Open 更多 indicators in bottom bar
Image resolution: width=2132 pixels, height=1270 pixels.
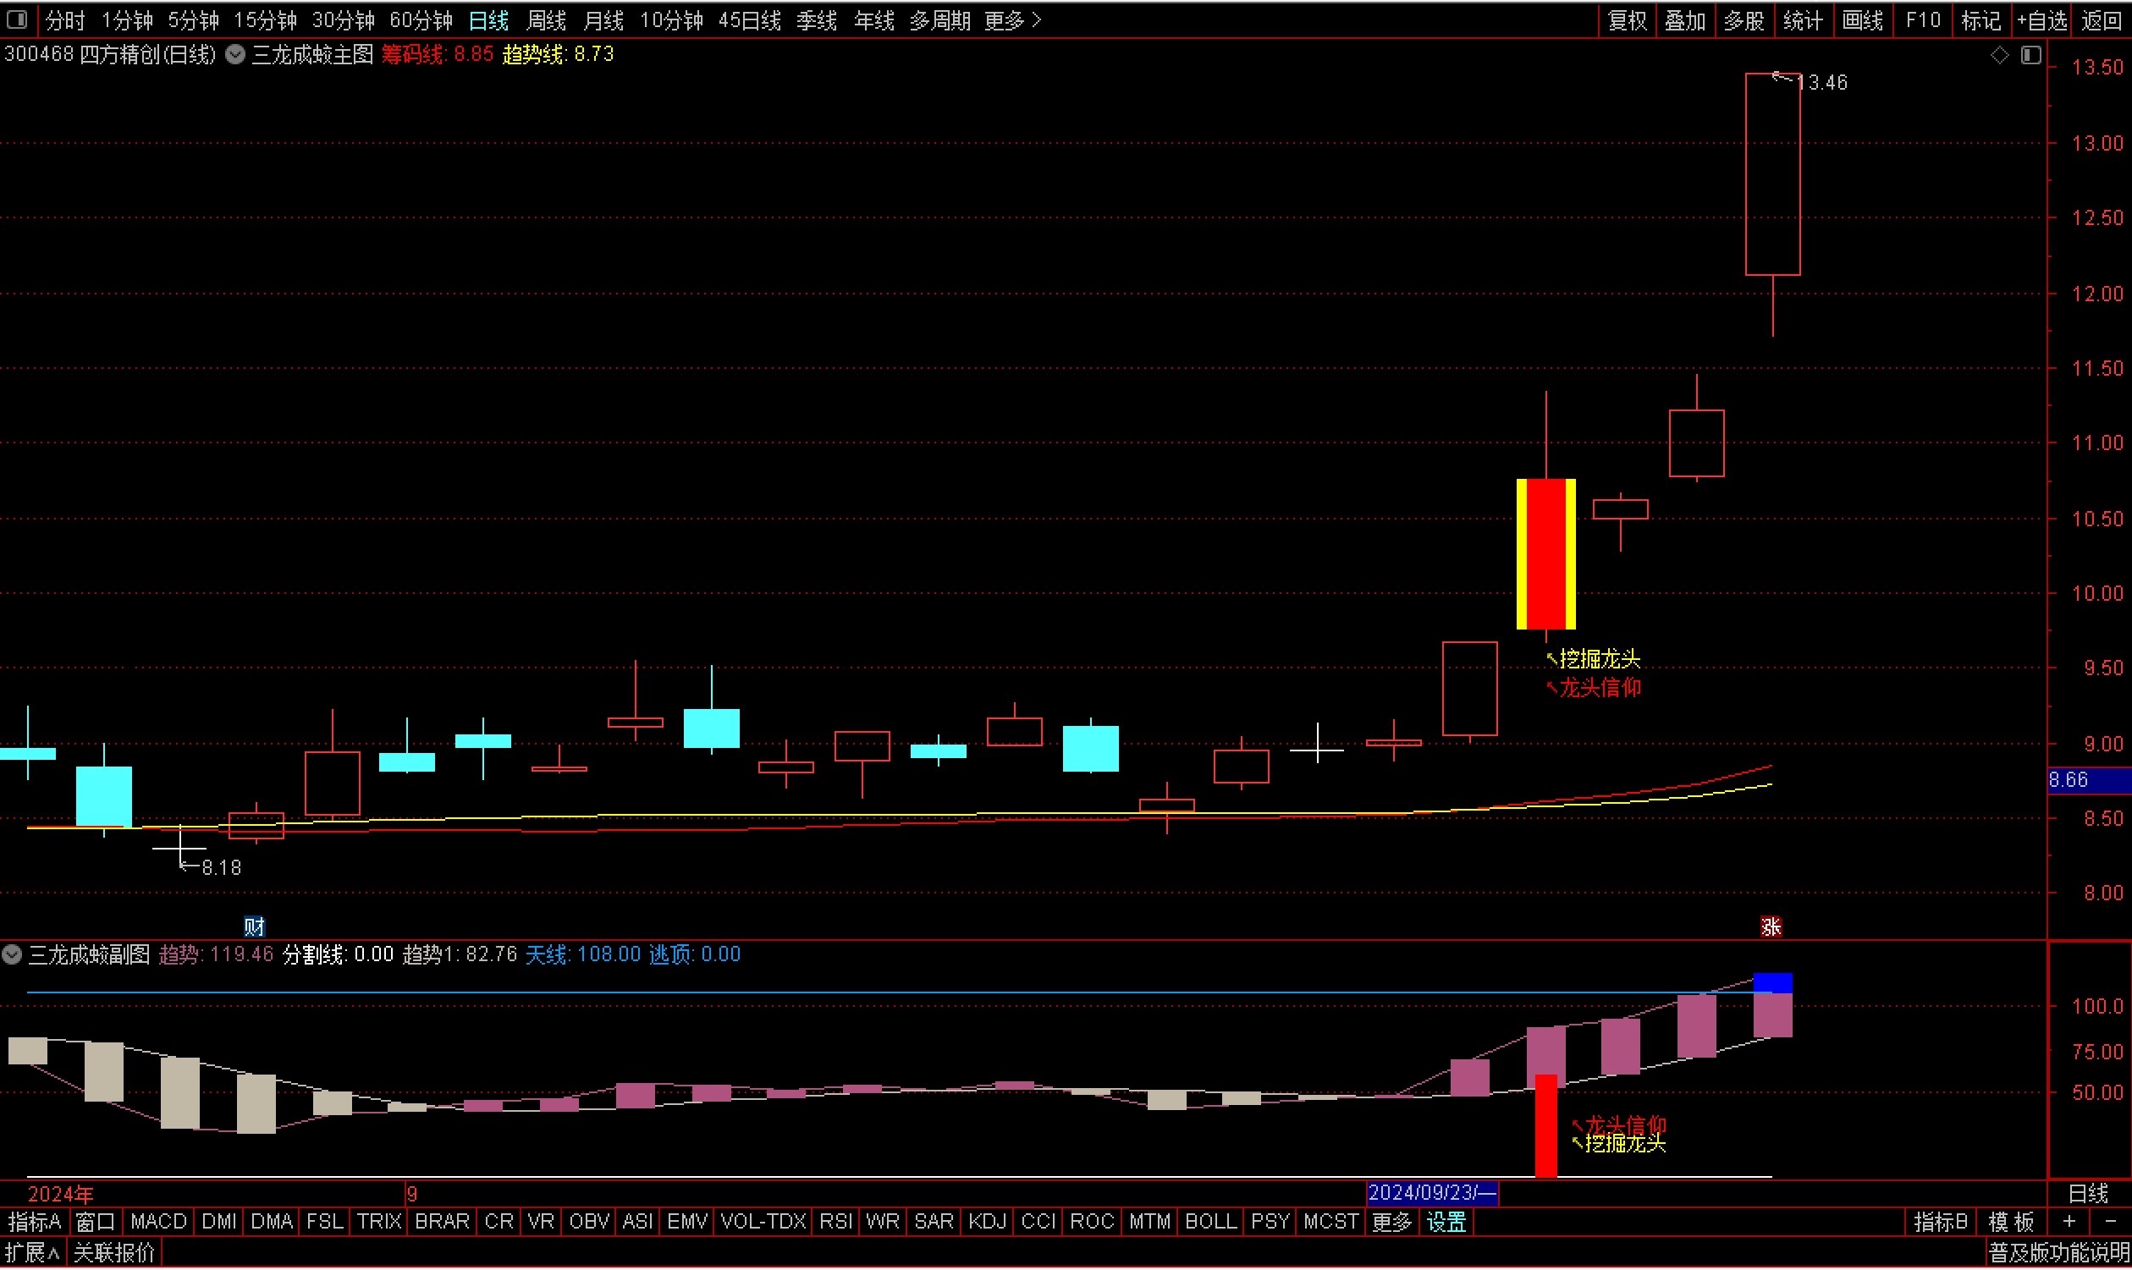pyautogui.click(x=1391, y=1223)
